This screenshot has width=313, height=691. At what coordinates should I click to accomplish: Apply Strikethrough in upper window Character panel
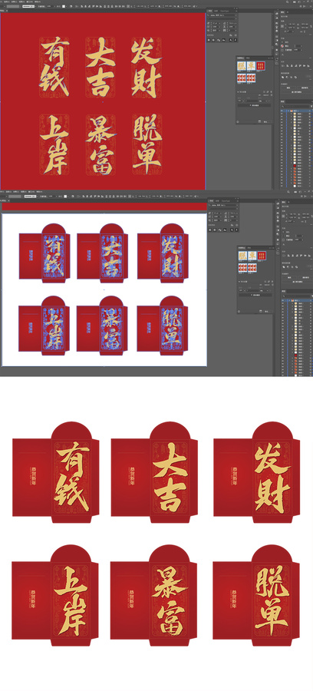[236, 40]
